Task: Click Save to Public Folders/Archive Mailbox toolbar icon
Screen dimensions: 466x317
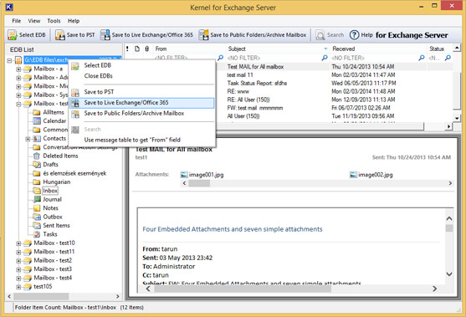Action: tap(203, 35)
